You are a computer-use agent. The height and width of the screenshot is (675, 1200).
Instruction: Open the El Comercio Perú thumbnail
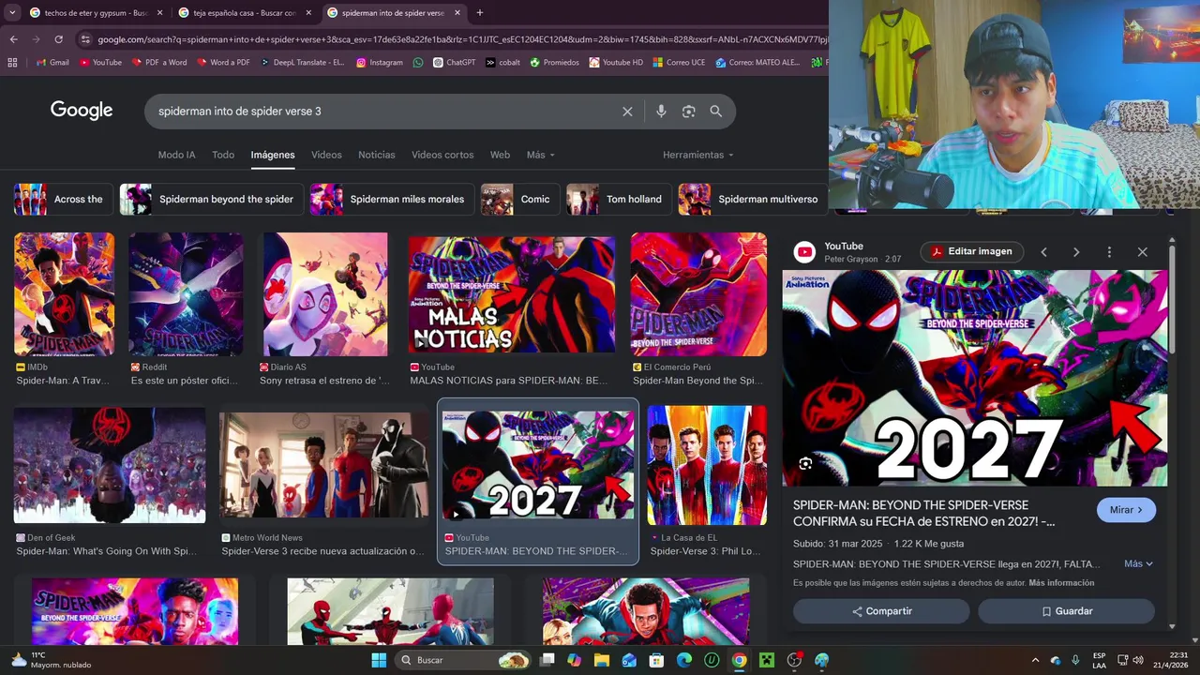coord(698,294)
